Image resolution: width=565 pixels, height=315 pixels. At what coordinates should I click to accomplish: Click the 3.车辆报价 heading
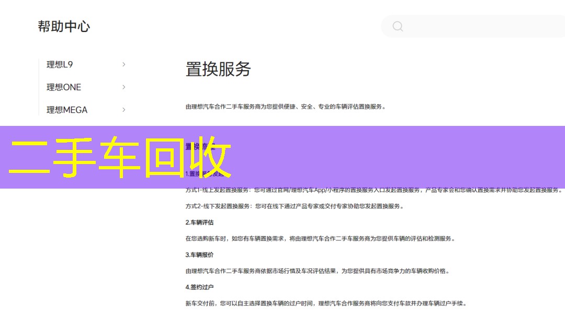(x=199, y=255)
